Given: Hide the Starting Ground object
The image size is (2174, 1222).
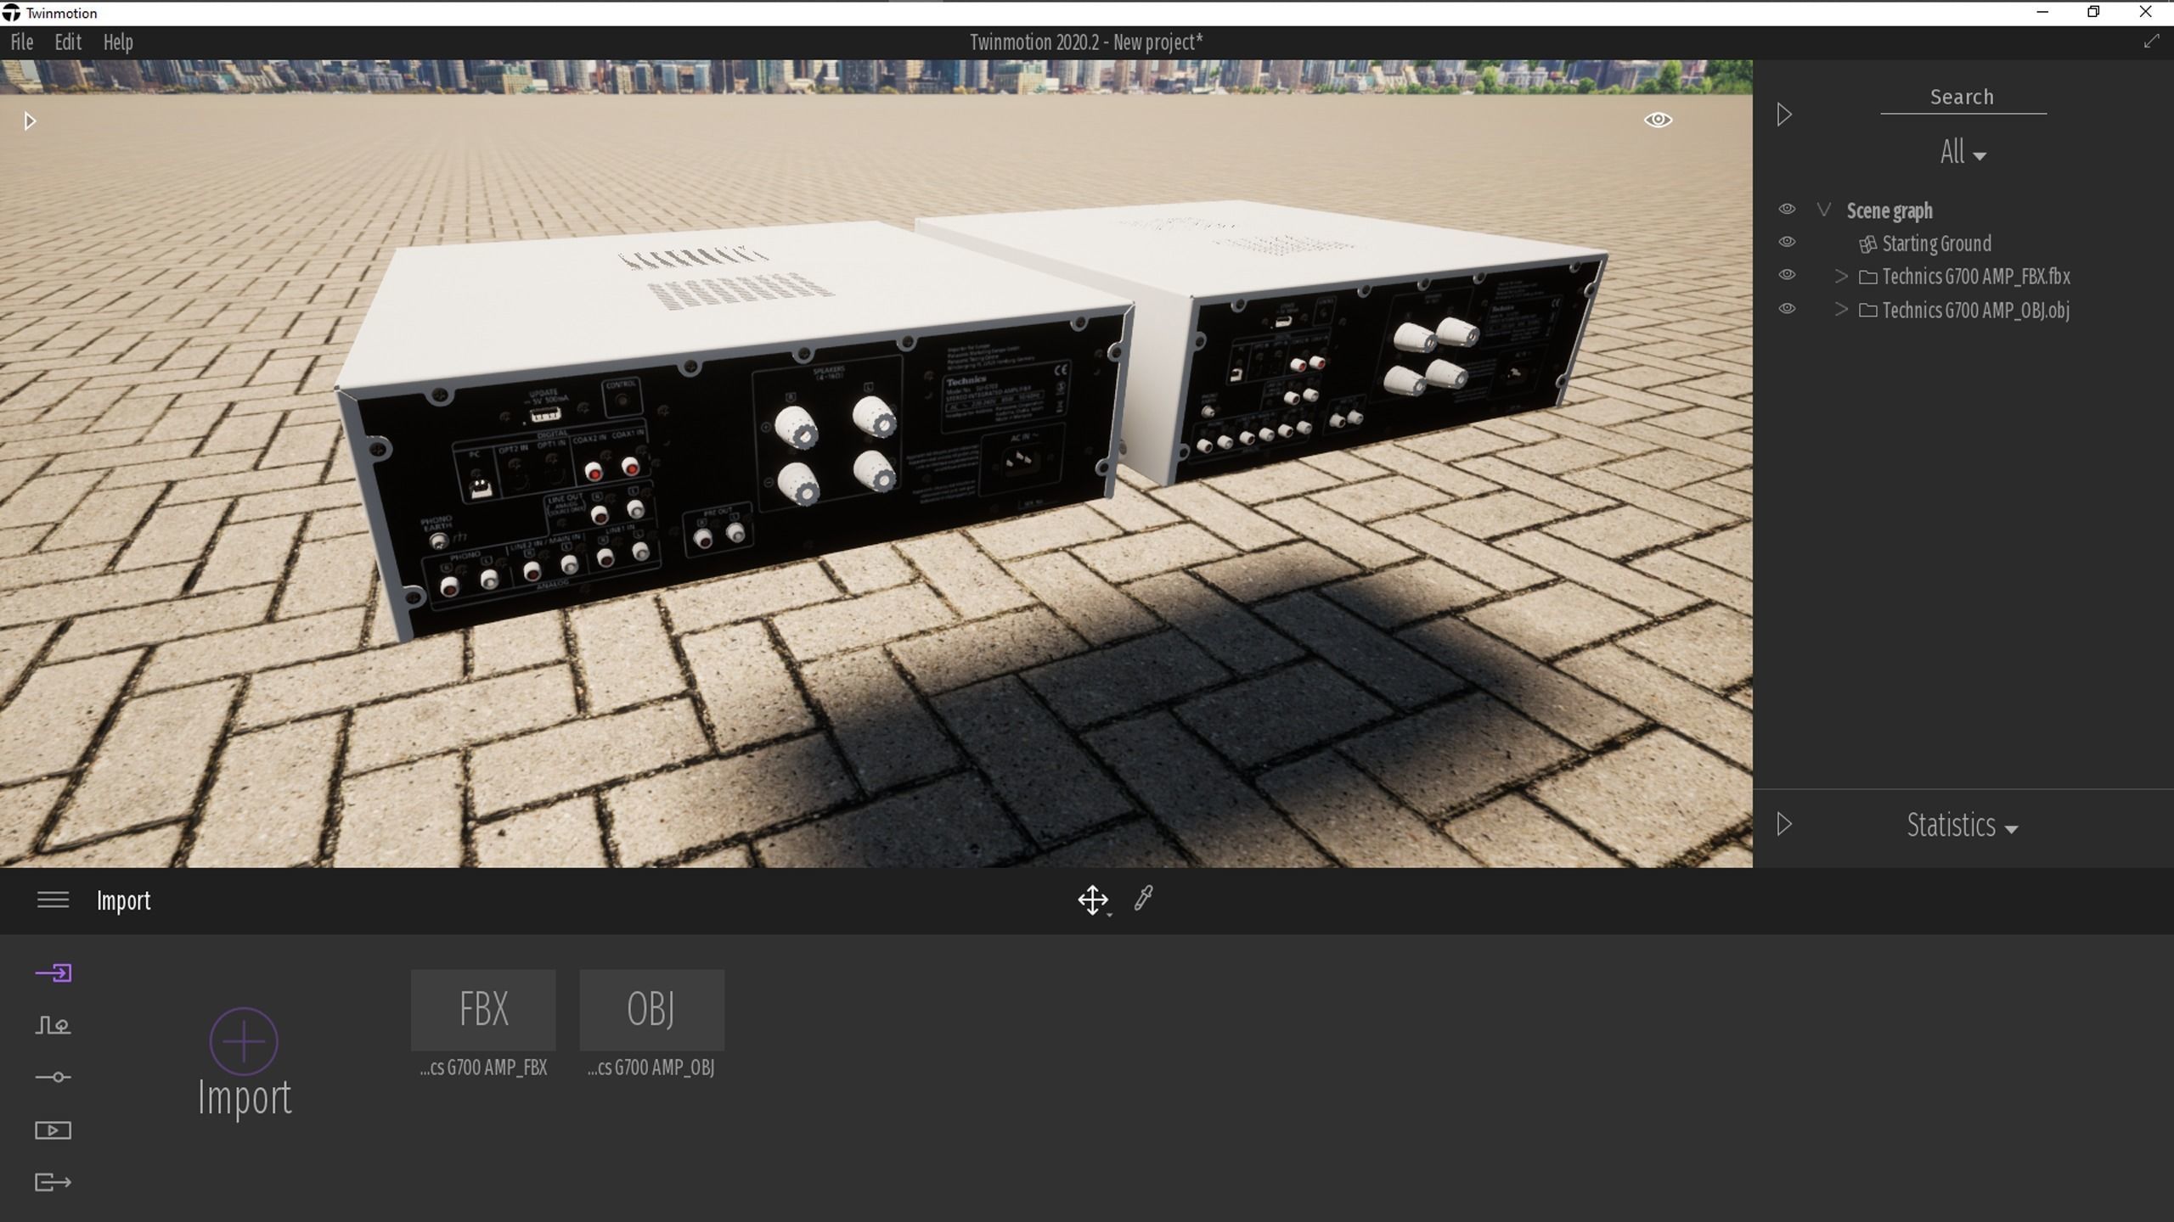Looking at the screenshot, I should [x=1787, y=243].
